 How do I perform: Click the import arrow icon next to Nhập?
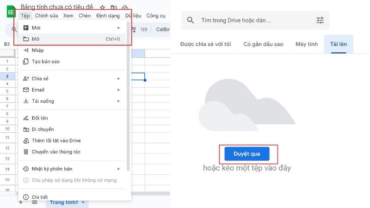pyautogui.click(x=26, y=50)
